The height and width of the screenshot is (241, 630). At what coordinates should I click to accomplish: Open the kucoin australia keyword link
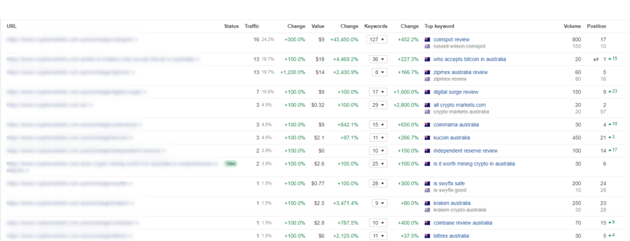tap(452, 138)
